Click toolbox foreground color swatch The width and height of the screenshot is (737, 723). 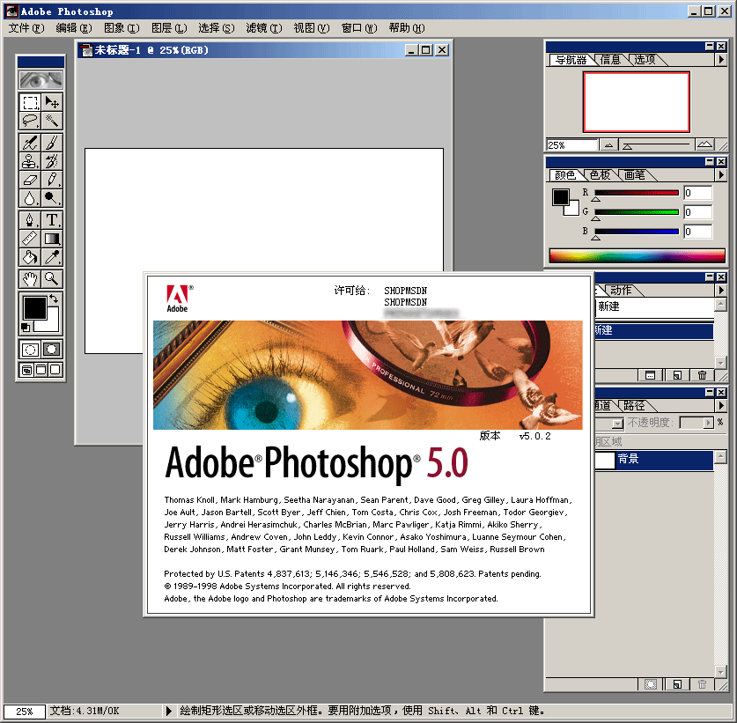click(x=34, y=308)
